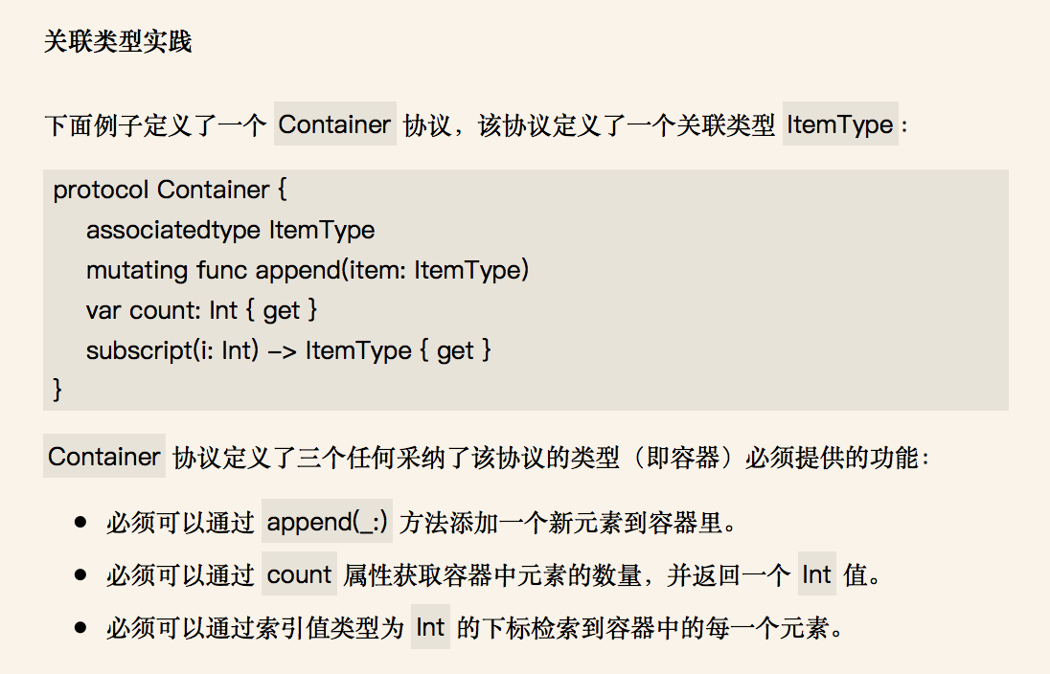The width and height of the screenshot is (1050, 674).
Task: Click the text 的下标检索到容器中的每一个元素
Action: (643, 628)
